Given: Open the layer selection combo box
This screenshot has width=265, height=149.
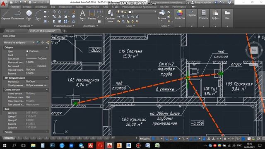Looking at the screenshot, I should [x=137, y=12].
